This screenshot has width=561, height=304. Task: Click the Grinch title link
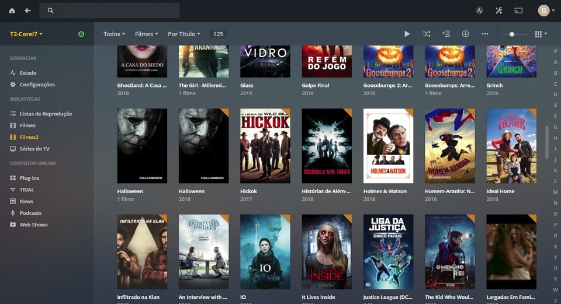coord(494,85)
